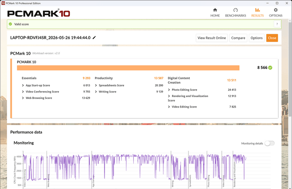The height and width of the screenshot is (189, 292).
Task: Click the green Valid score check icon
Action: click(x=10, y=24)
